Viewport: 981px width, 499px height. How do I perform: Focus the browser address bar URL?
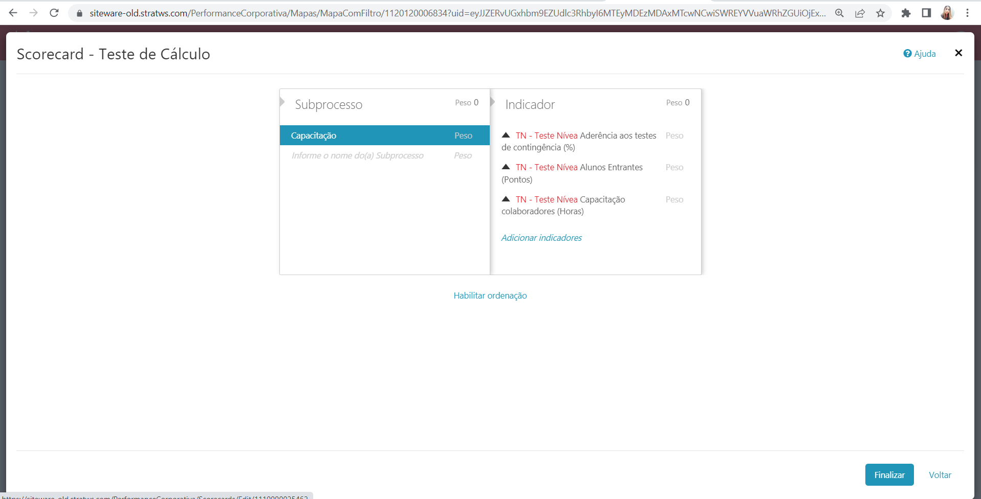coord(457,13)
